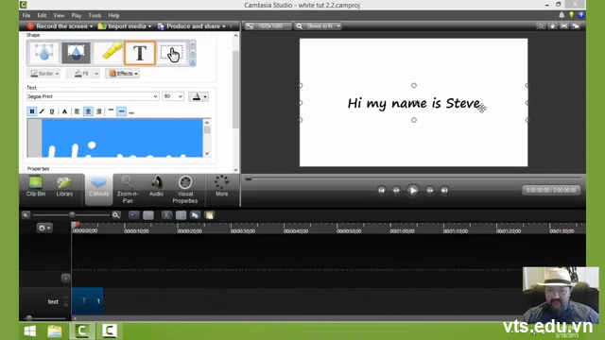
Task: Align callout text center
Action: click(x=88, y=111)
